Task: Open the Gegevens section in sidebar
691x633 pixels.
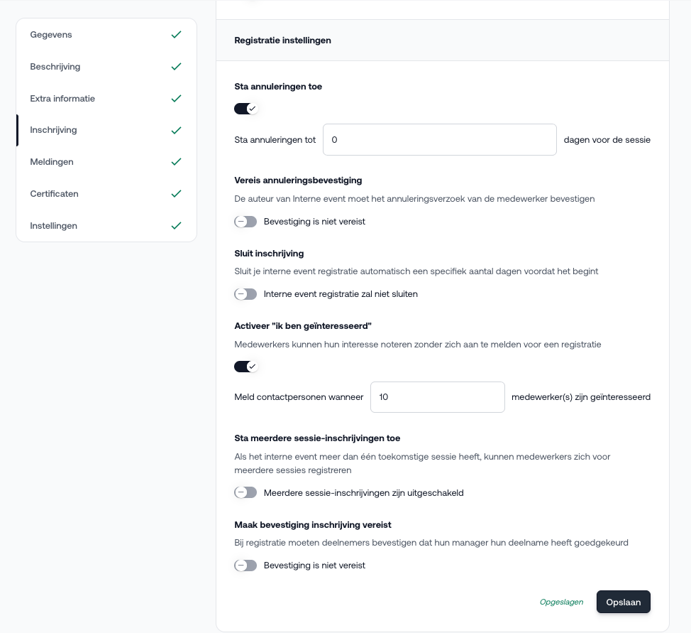Action: coord(51,35)
